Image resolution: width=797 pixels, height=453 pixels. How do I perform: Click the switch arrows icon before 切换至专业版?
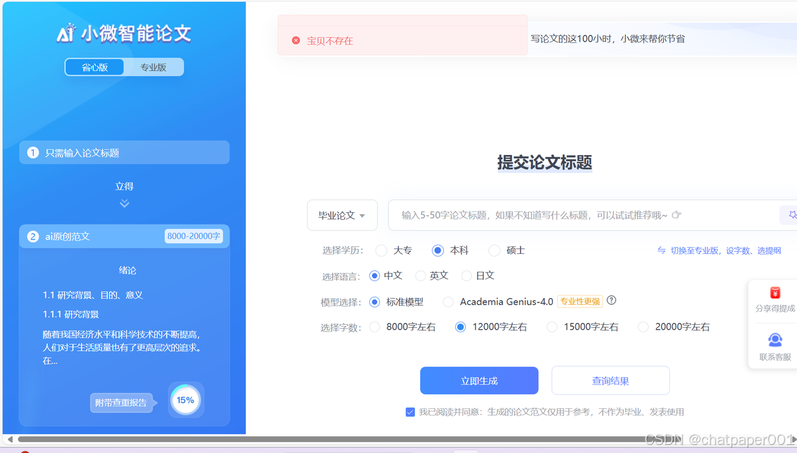click(661, 250)
